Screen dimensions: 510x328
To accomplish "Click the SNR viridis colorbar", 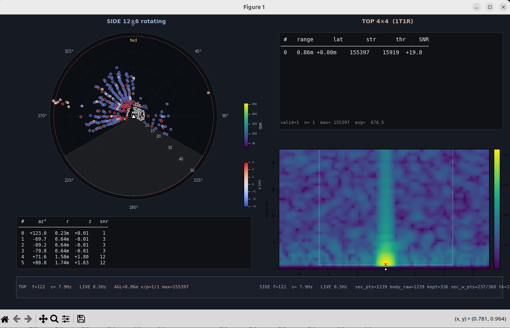I will [246, 125].
